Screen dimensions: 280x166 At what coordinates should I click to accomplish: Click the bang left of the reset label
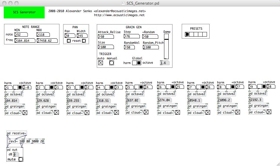click(69, 41)
